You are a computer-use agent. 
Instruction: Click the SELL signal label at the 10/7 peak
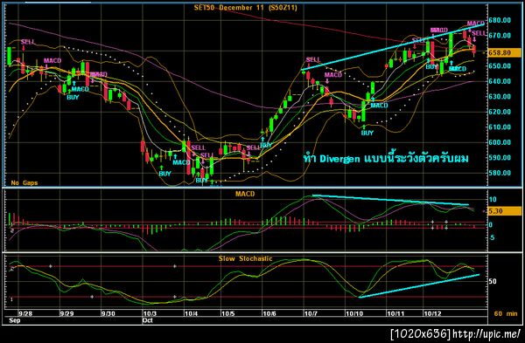(313, 59)
